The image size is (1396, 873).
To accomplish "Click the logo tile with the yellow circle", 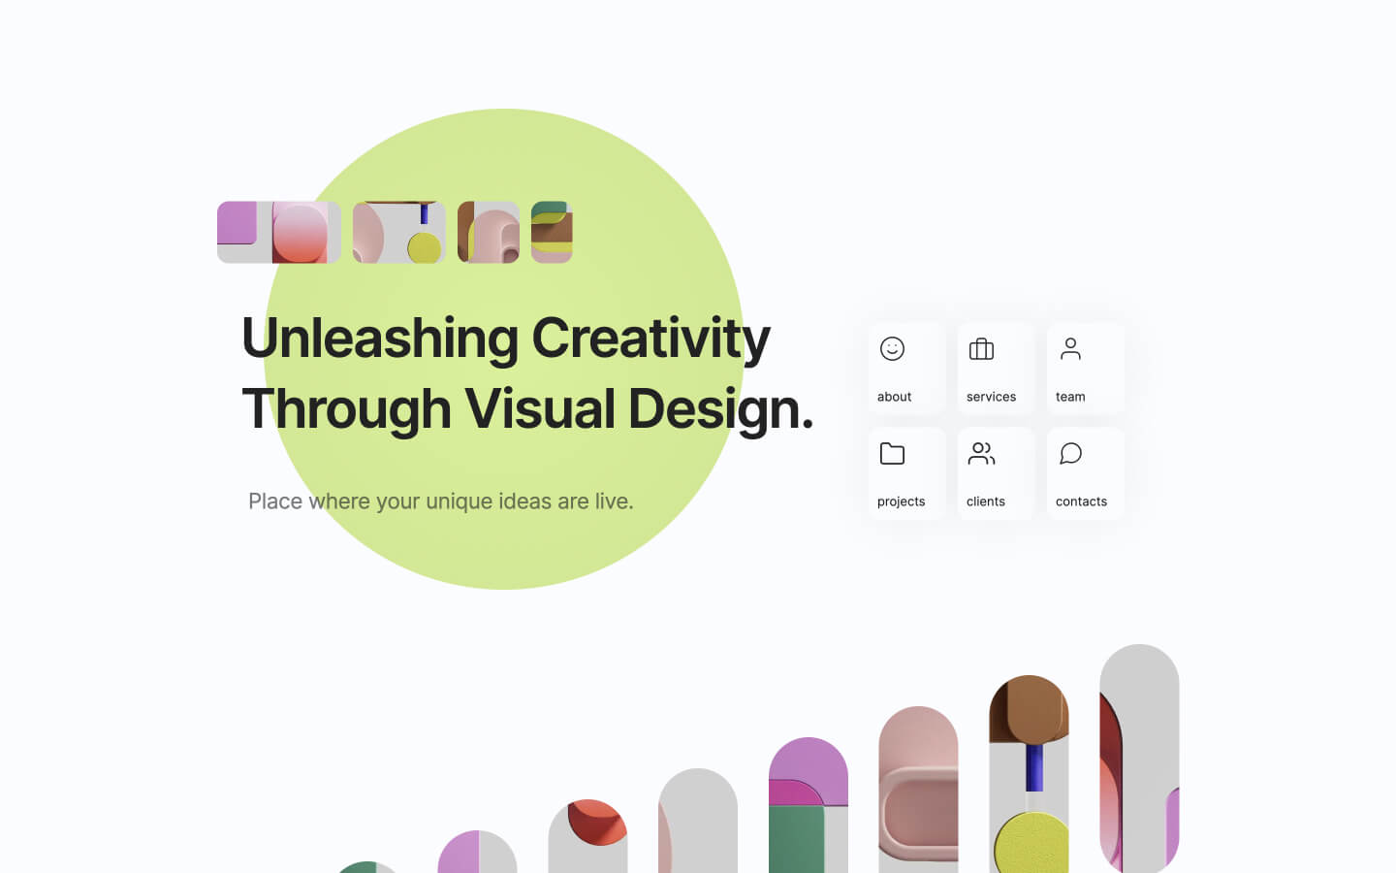I will 398,232.
